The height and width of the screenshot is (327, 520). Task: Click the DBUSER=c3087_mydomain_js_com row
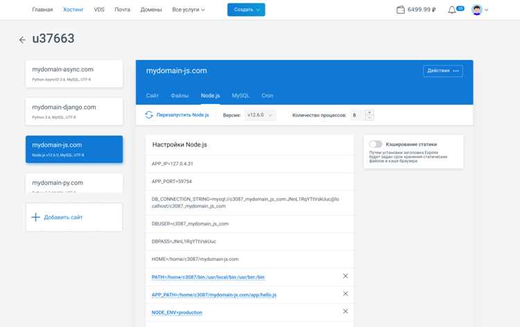(250, 224)
